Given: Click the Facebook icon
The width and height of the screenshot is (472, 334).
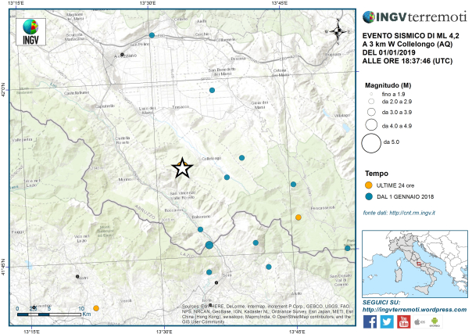Looking at the screenshot, I should click(370, 321).
